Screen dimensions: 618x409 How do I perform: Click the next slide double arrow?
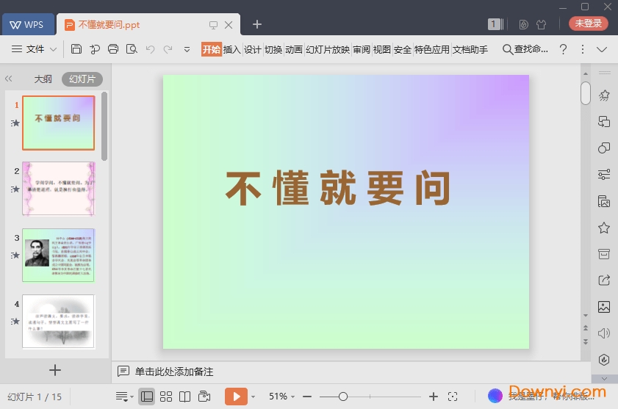[x=586, y=341]
